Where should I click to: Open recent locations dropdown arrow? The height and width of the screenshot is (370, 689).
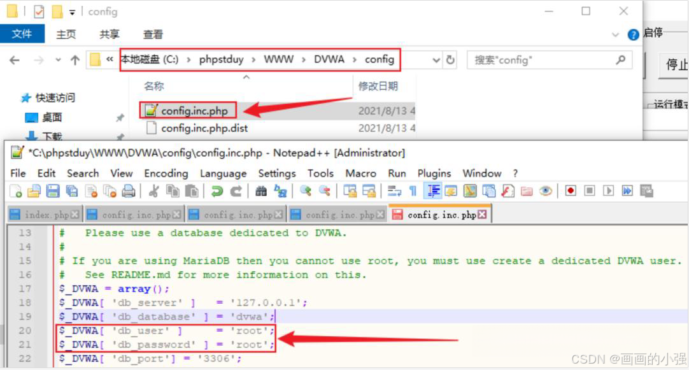click(x=58, y=60)
